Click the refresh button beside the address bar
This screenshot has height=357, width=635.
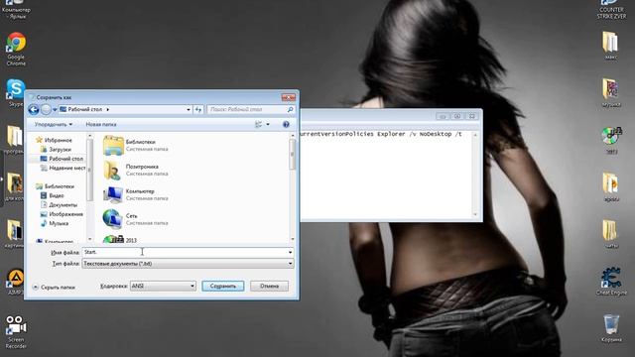(x=198, y=110)
